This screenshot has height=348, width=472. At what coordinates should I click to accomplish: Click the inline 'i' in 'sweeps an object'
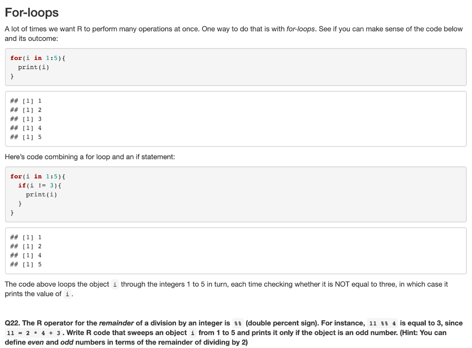(193, 333)
